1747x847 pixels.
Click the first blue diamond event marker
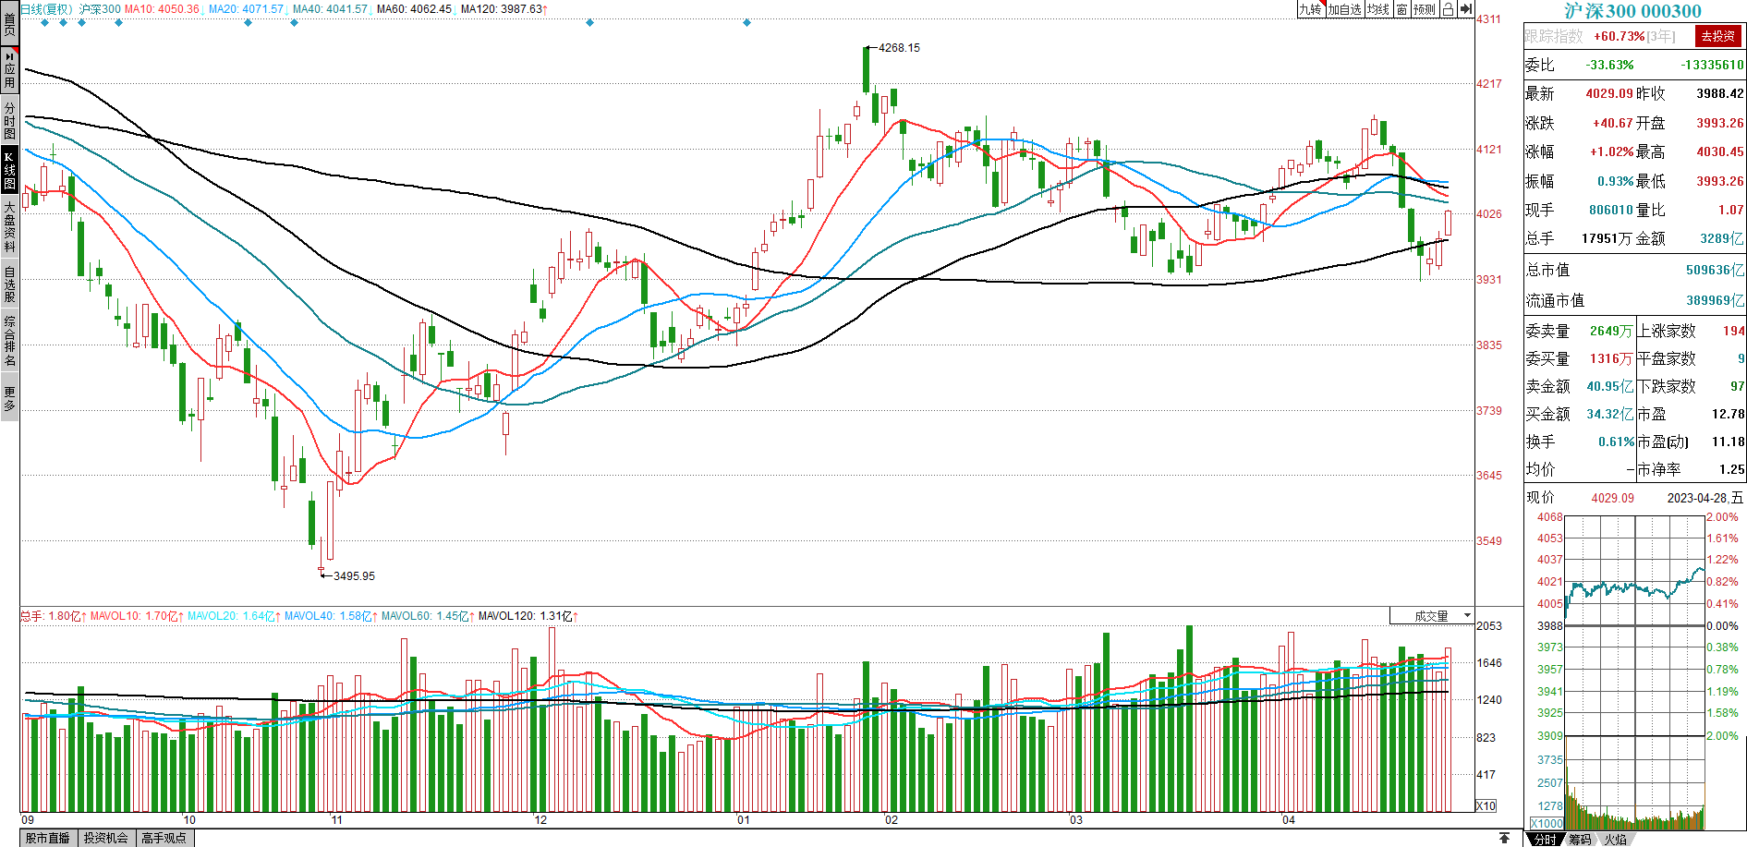tap(44, 23)
